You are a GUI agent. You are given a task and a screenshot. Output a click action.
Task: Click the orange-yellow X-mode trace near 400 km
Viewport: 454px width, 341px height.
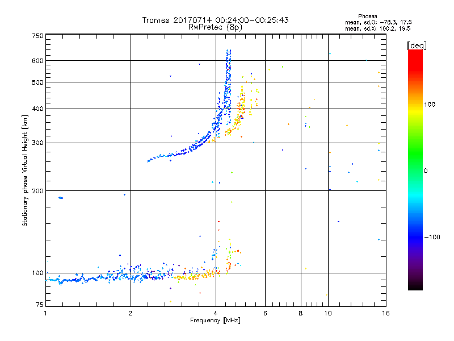pyautogui.click(x=241, y=110)
